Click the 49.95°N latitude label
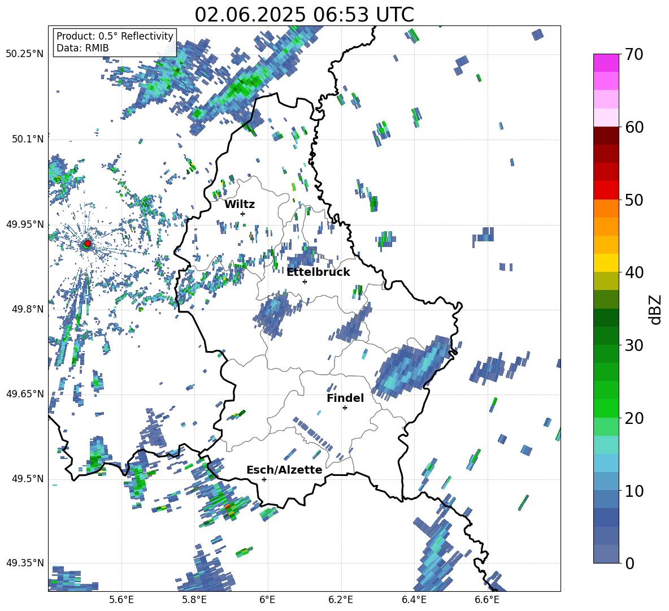The height and width of the screenshot is (611, 669). [25, 224]
